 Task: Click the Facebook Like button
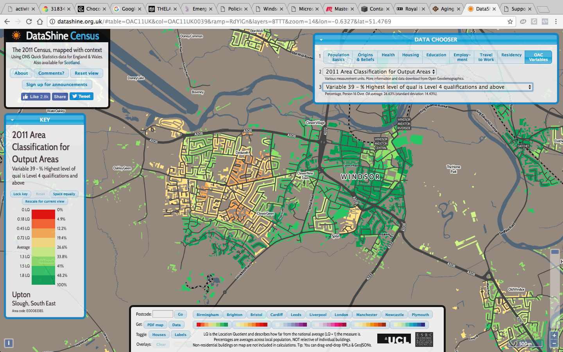[x=36, y=97]
